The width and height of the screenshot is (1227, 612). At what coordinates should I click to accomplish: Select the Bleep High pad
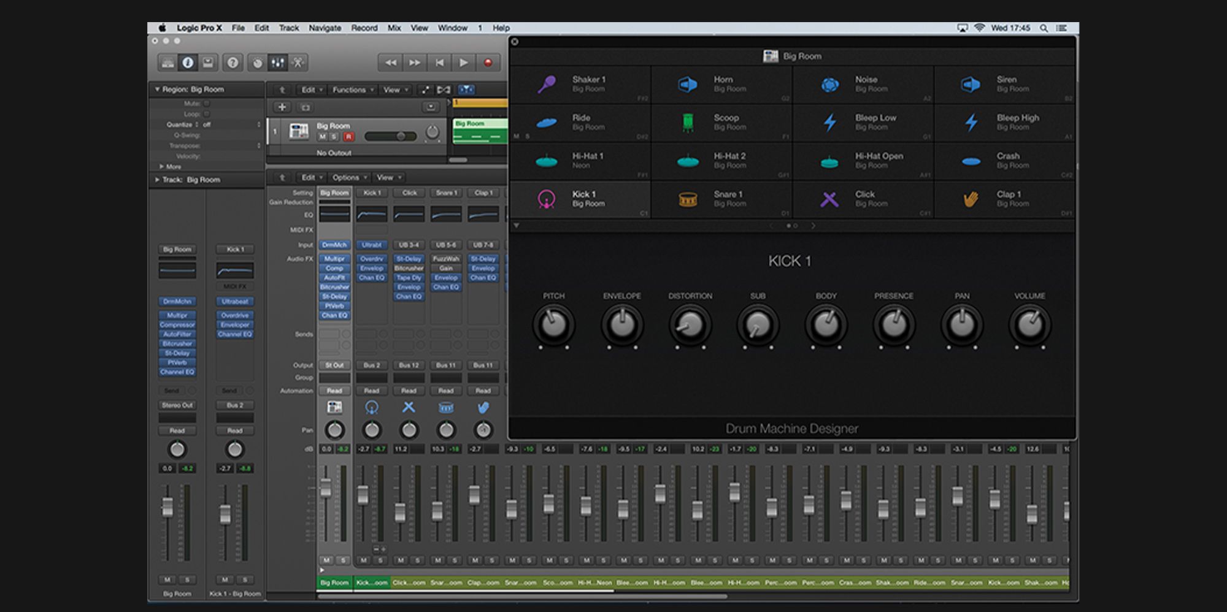(x=1004, y=123)
